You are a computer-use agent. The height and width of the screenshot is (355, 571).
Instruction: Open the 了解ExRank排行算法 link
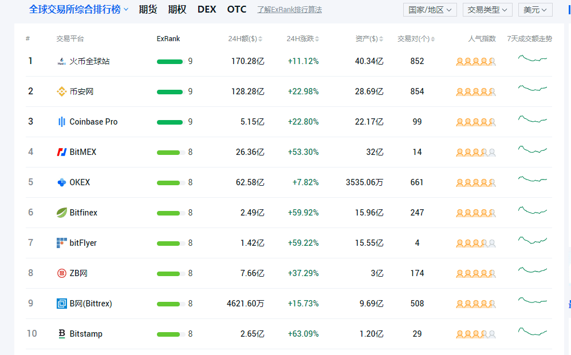289,10
